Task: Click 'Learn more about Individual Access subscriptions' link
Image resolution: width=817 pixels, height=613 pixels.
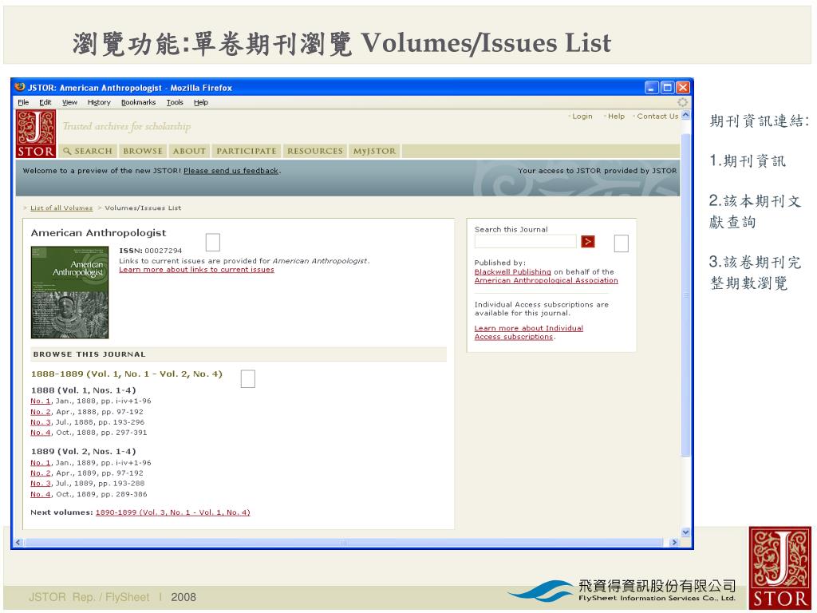Action: coord(528,333)
